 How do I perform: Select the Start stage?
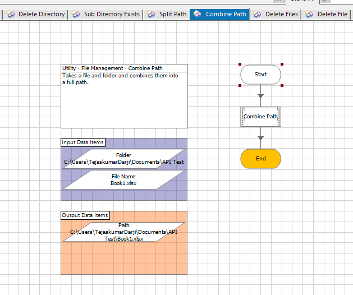[x=260, y=75]
